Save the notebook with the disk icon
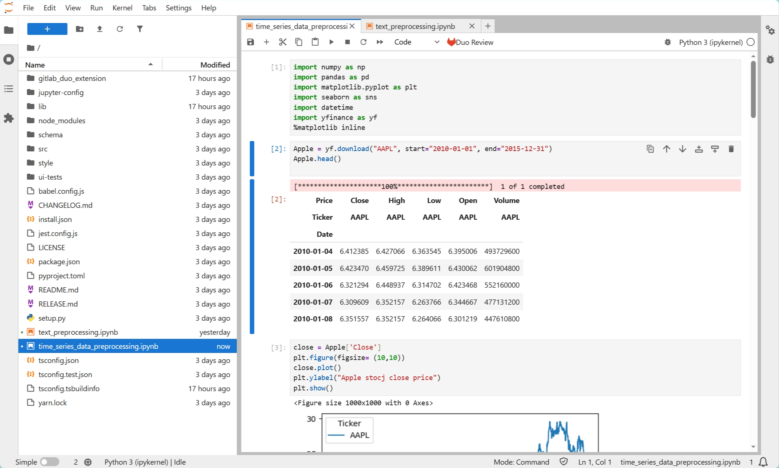 [x=250, y=42]
